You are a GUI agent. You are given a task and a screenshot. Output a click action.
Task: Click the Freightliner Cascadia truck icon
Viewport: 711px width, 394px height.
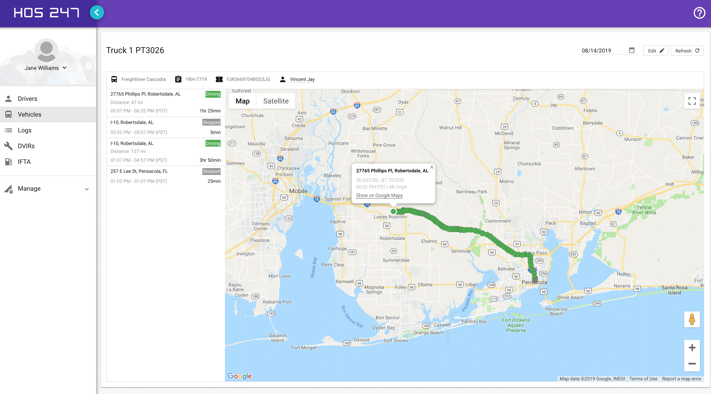(x=114, y=79)
